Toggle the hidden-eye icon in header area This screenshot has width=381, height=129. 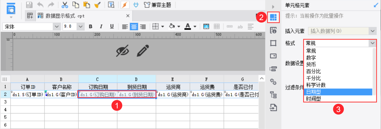coord(123,50)
